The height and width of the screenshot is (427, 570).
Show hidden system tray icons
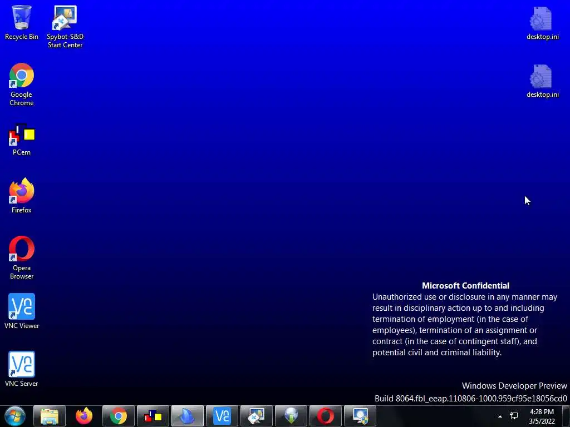[x=500, y=416]
